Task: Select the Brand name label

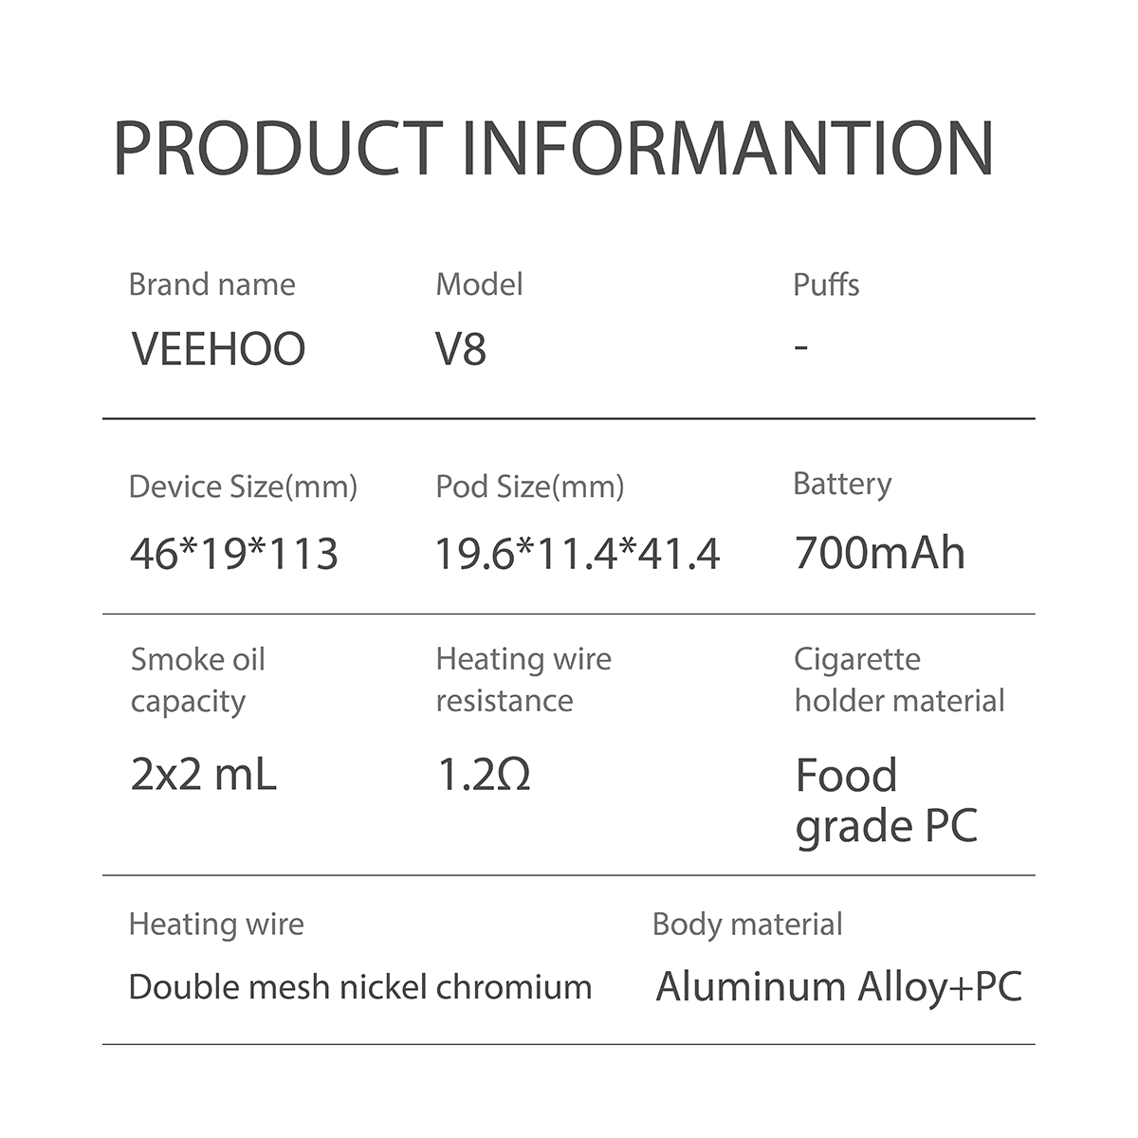Action: [x=211, y=284]
